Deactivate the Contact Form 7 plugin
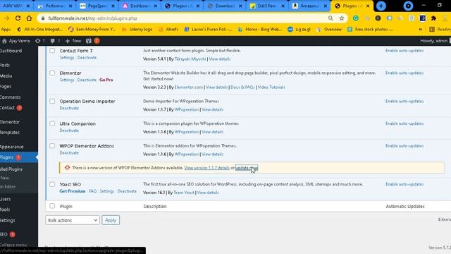 coord(87,58)
